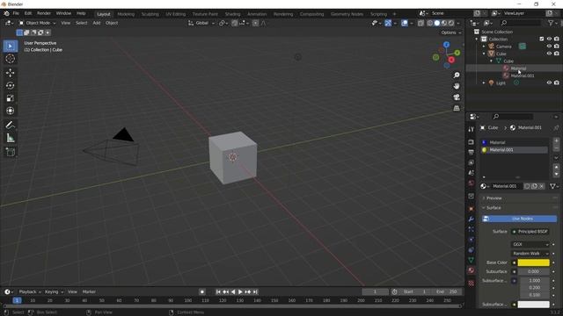
Task: Open the Render properties tab
Action: tap(472, 142)
